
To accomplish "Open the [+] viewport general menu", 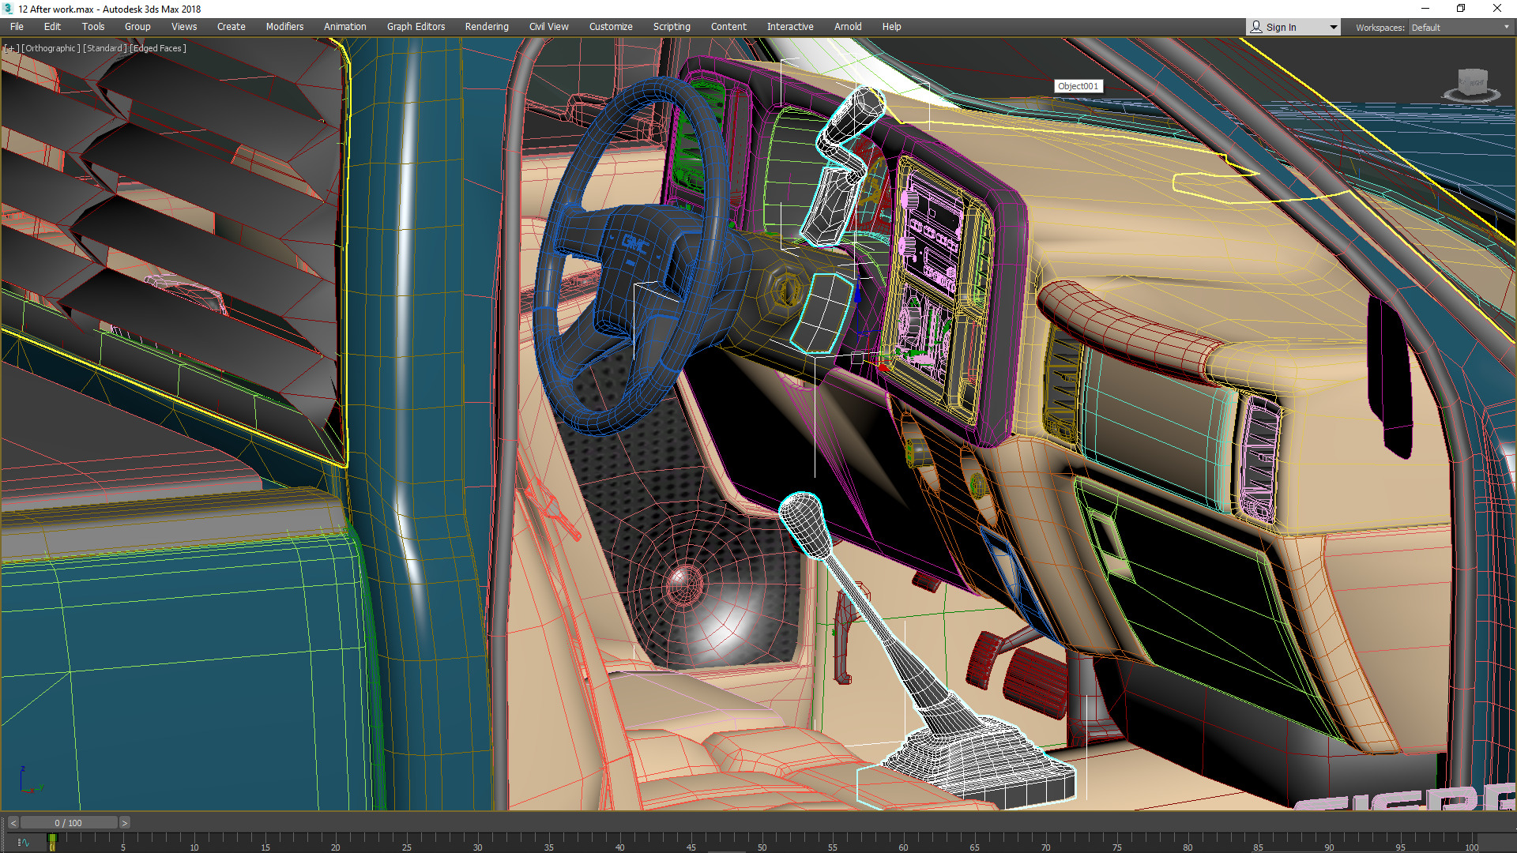I will click(x=10, y=48).
